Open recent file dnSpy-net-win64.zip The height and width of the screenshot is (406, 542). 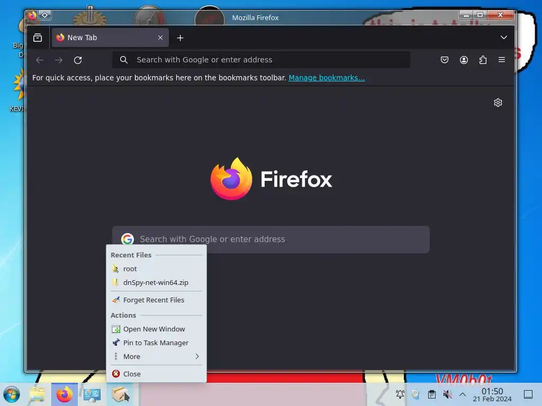(156, 282)
